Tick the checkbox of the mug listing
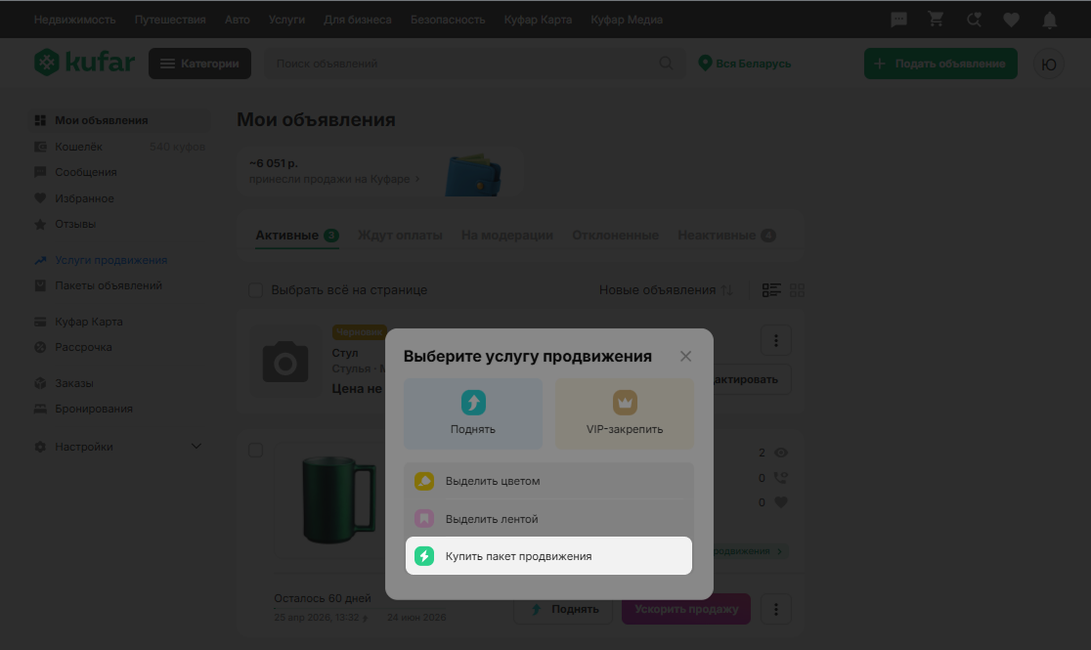1091x650 pixels. [x=255, y=451]
